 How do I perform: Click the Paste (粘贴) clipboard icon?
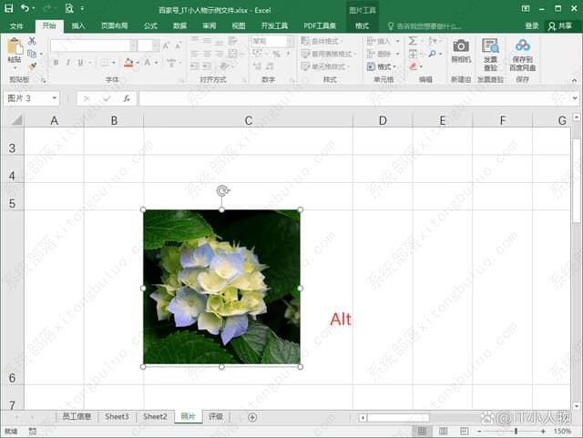14,47
